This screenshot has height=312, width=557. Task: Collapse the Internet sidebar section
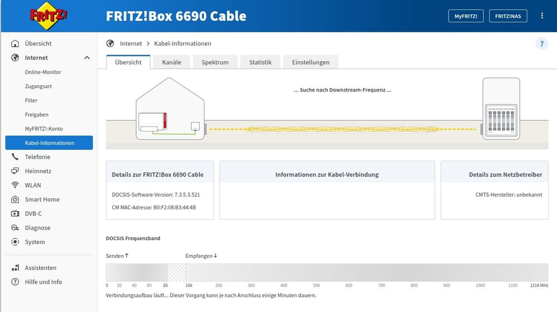pyautogui.click(x=87, y=58)
